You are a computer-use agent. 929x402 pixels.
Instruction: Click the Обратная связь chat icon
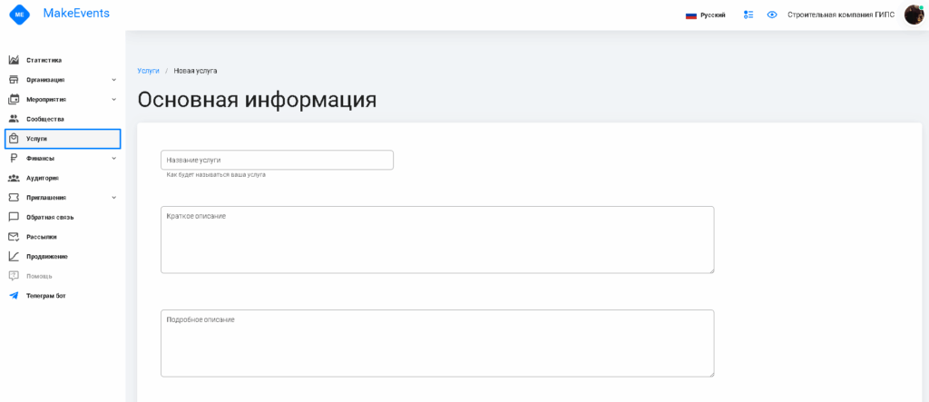[14, 217]
